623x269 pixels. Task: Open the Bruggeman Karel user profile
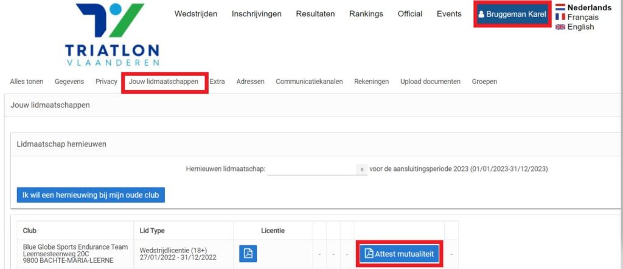(x=512, y=14)
